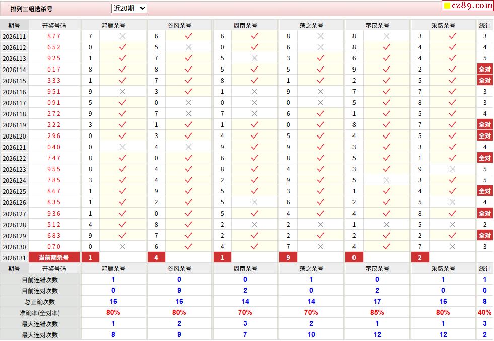Click the 准确率(全对率) row label

point(40,313)
